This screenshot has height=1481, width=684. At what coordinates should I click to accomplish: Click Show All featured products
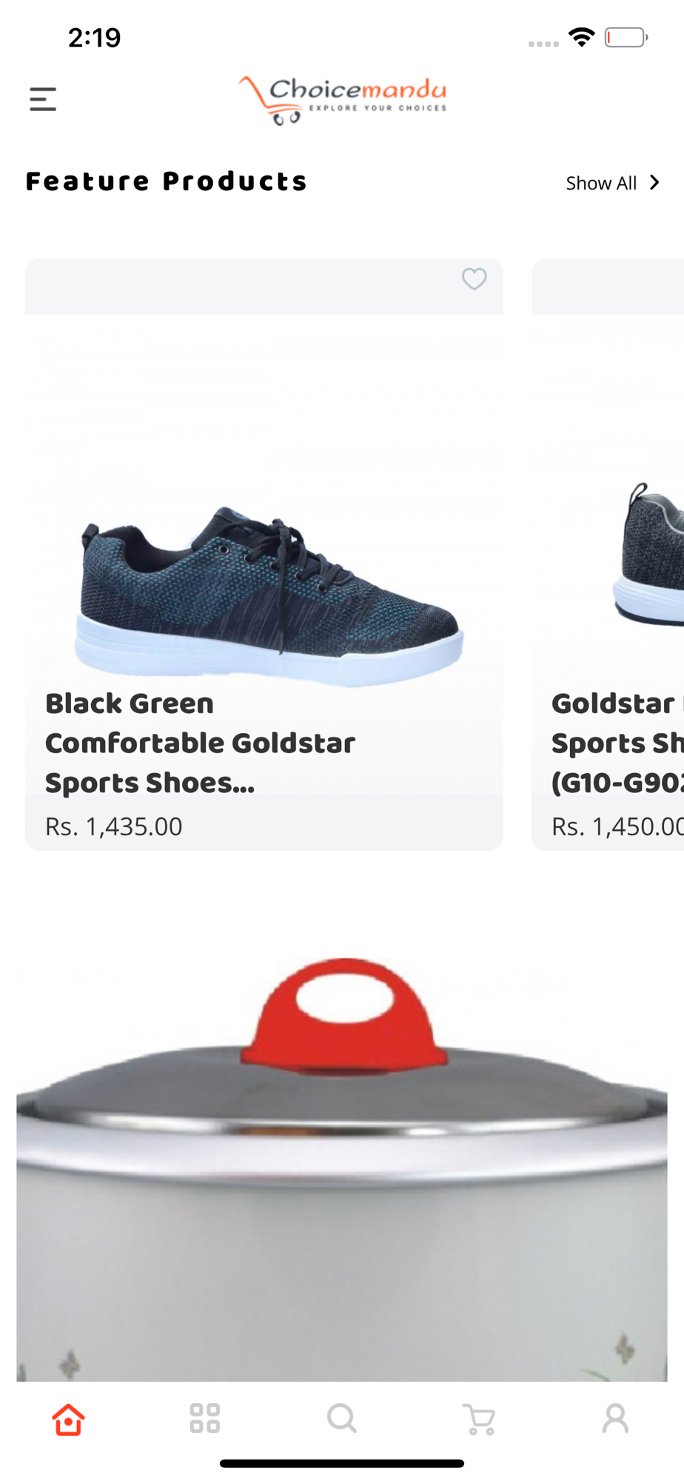tap(601, 183)
